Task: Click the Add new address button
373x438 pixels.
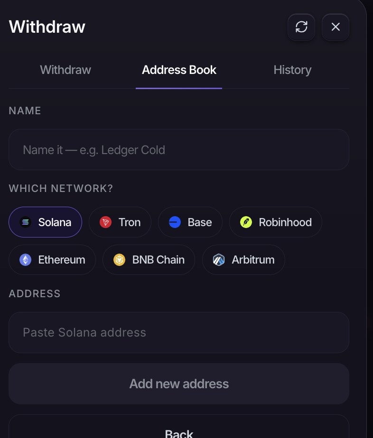Action: click(x=179, y=384)
